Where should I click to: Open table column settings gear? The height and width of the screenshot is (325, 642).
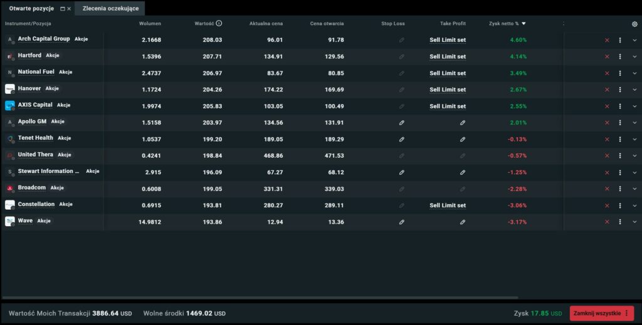634,24
